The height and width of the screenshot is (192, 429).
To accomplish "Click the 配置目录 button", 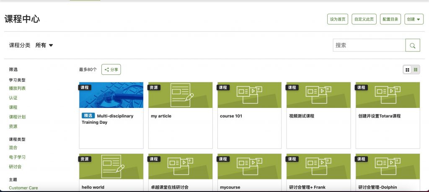I will [390, 19].
